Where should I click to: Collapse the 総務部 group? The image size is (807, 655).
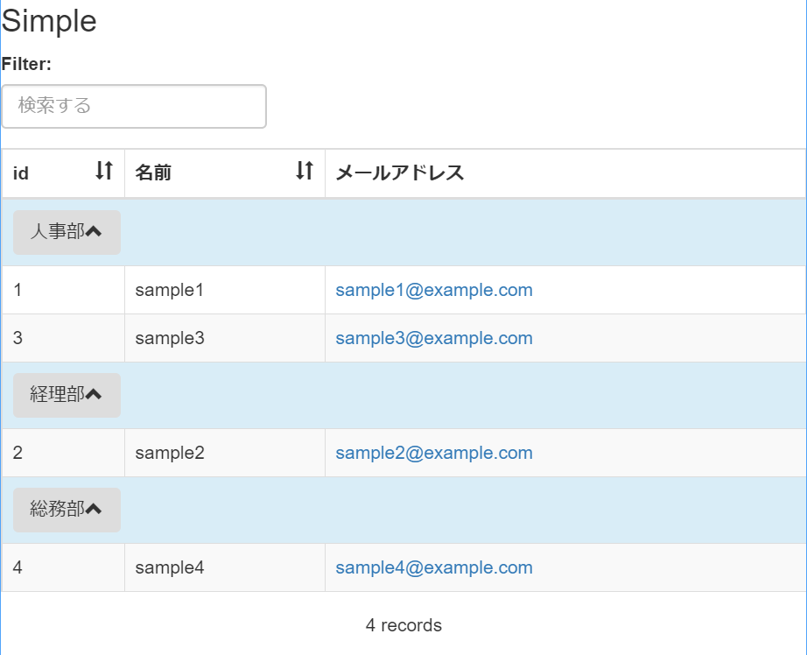coord(67,510)
